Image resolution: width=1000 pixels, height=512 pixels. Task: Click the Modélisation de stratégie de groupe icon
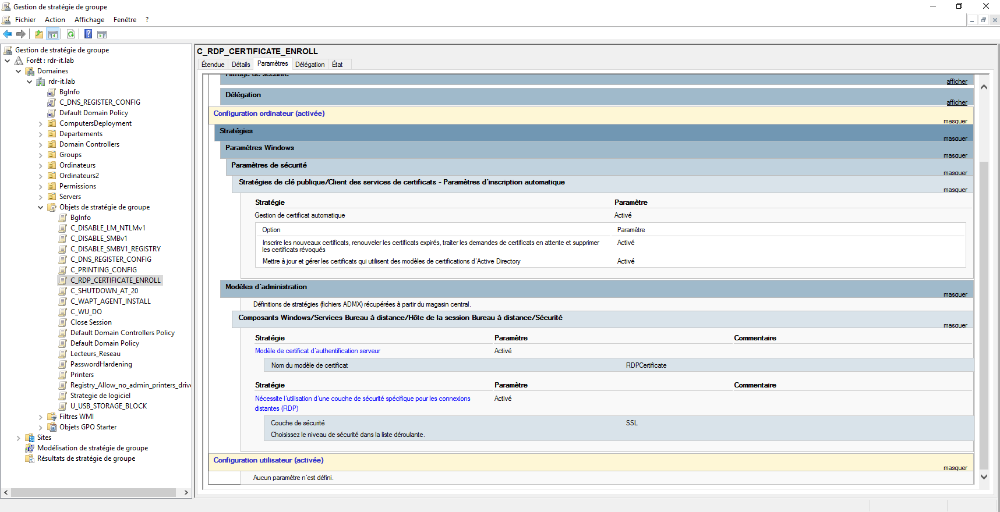click(x=30, y=448)
